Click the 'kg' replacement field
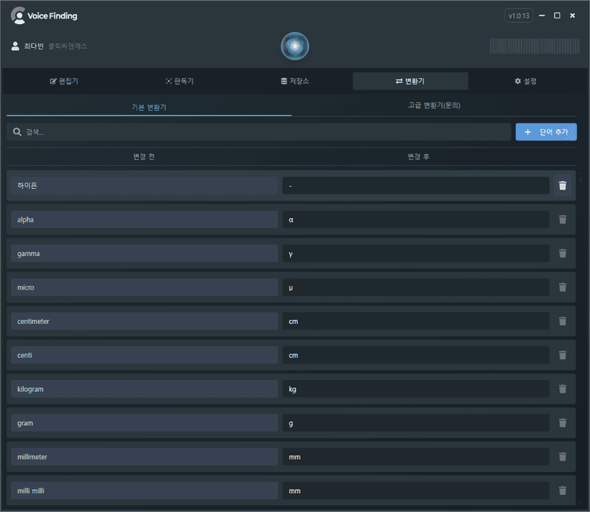The width and height of the screenshot is (590, 512). [x=415, y=389]
